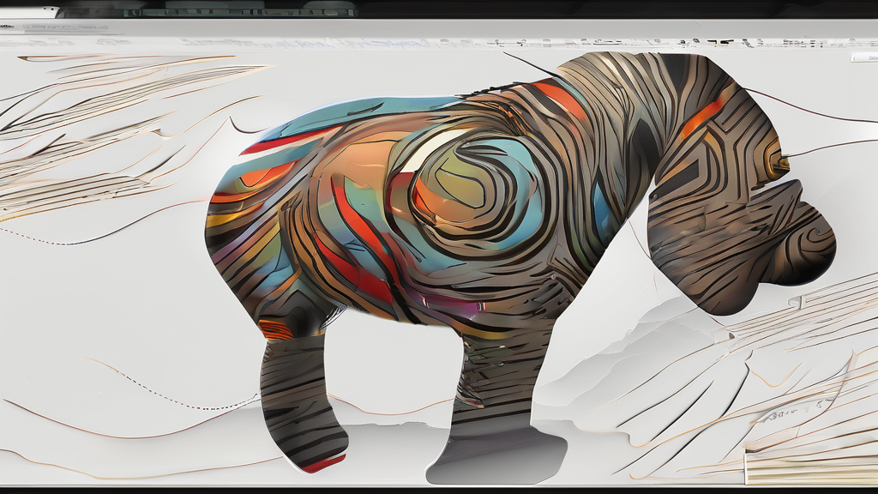The height and width of the screenshot is (494, 878).
Task: Click the stacked paper edges at bottom-right
Action: pyautogui.click(x=806, y=463)
